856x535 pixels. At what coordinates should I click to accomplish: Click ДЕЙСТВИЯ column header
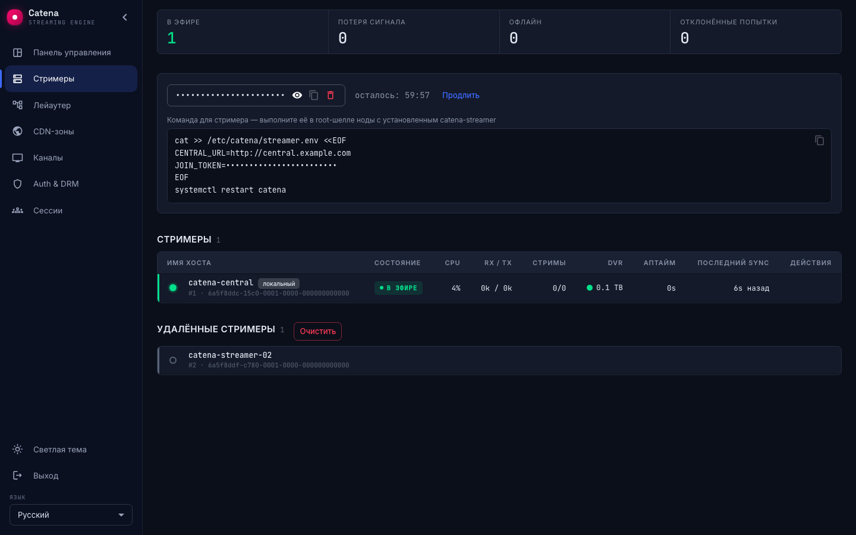811,263
